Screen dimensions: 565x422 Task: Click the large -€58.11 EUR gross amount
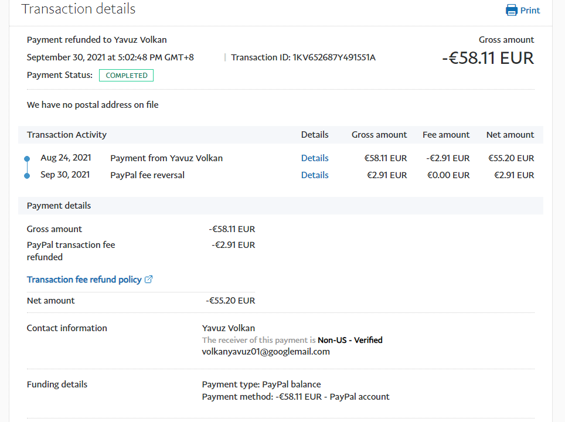point(488,58)
